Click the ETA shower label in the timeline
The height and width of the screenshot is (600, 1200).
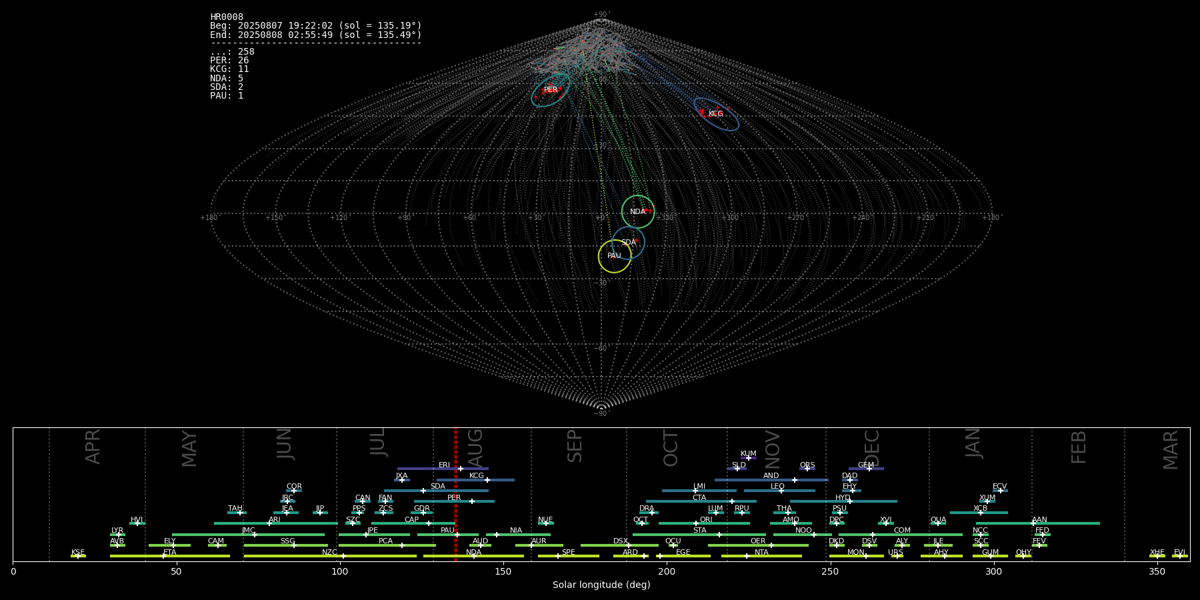(170, 553)
